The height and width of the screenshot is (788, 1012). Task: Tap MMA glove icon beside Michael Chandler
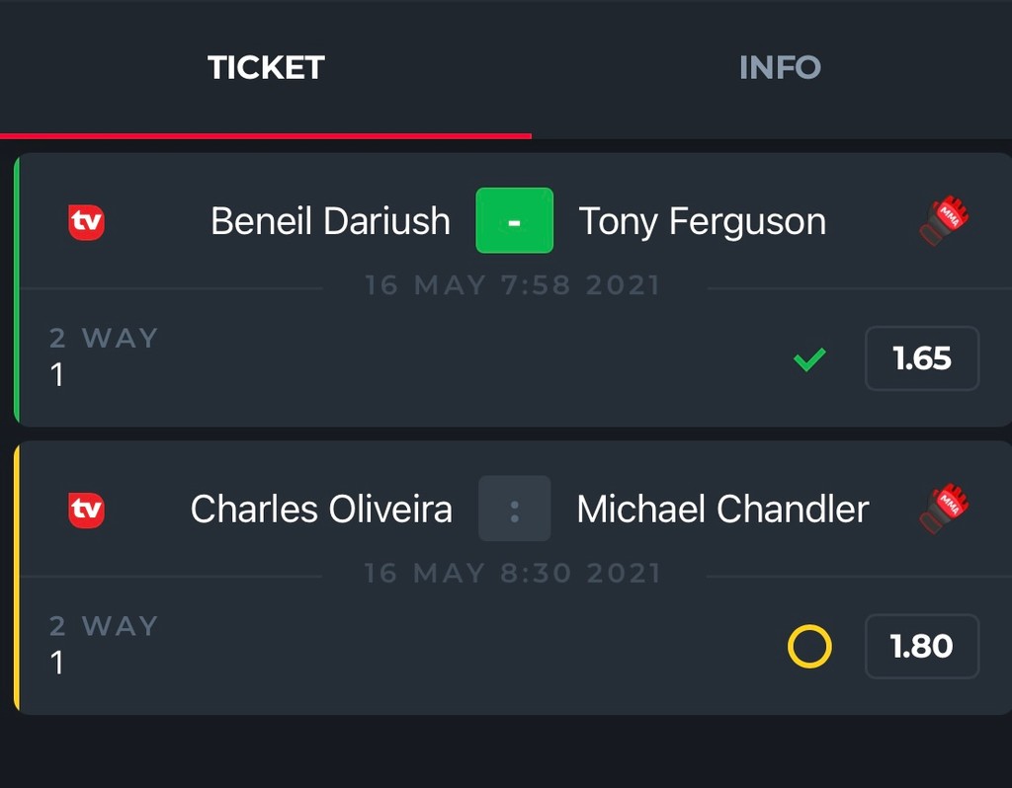pos(944,509)
